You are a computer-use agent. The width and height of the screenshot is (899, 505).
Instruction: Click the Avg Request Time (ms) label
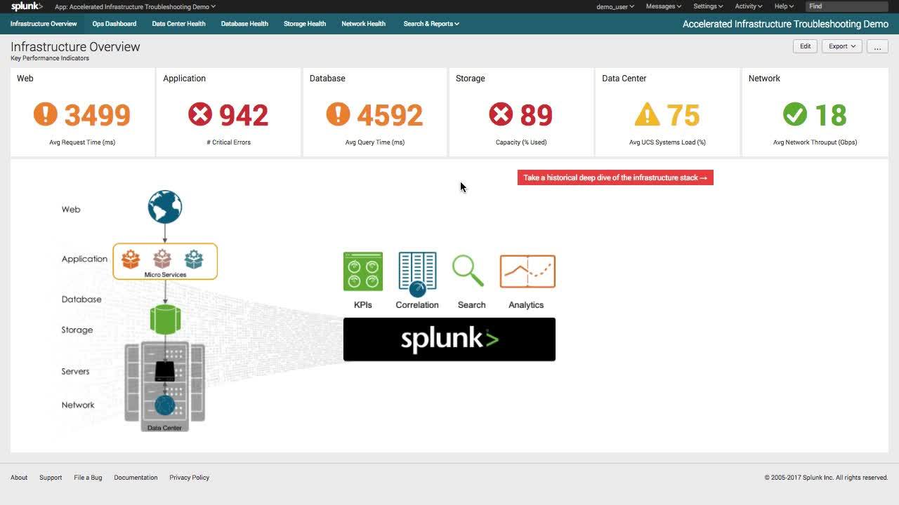[82, 142]
